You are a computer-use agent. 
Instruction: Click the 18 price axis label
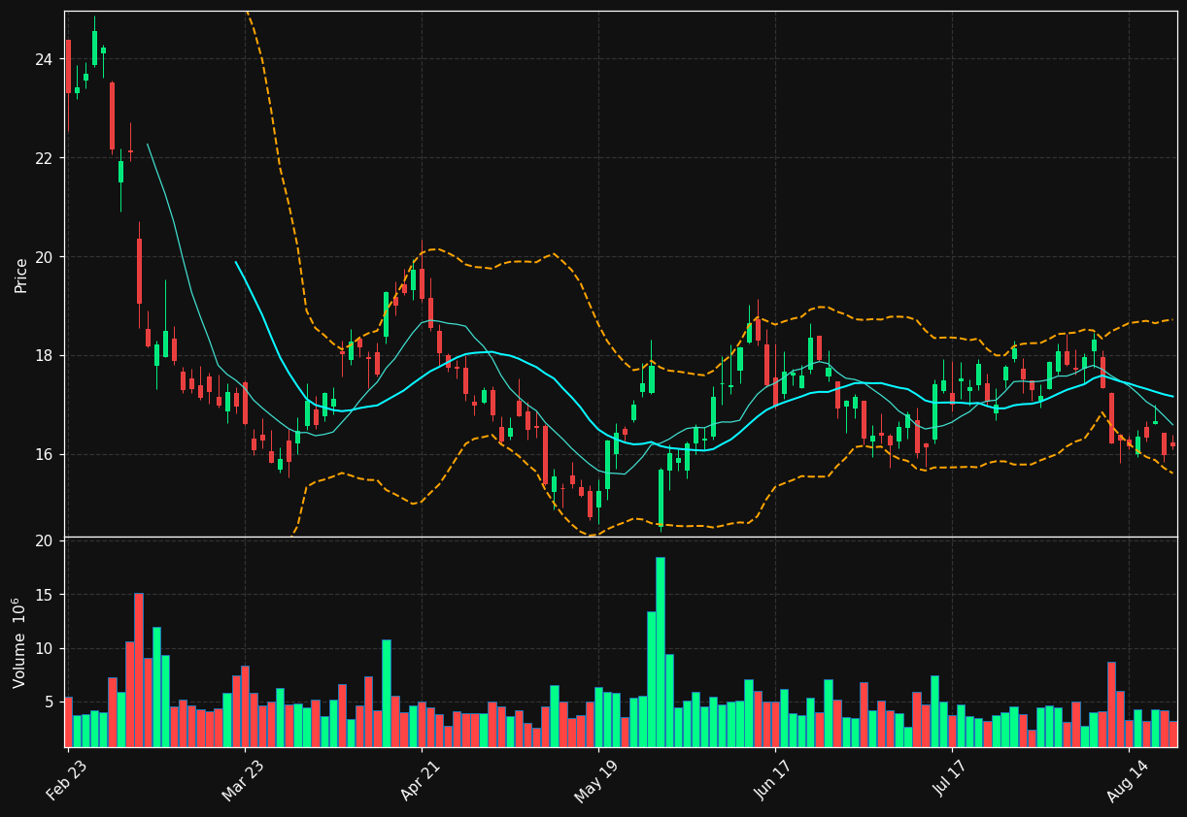pyautogui.click(x=44, y=356)
